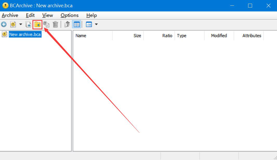Open the Archive menu

click(x=10, y=15)
